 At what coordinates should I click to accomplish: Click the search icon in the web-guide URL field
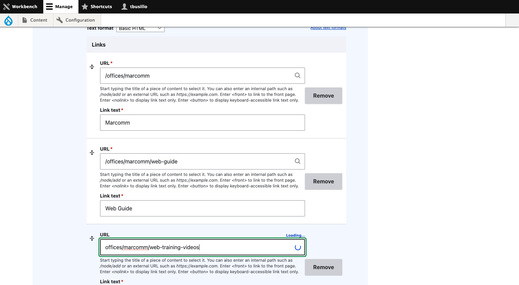coord(298,161)
